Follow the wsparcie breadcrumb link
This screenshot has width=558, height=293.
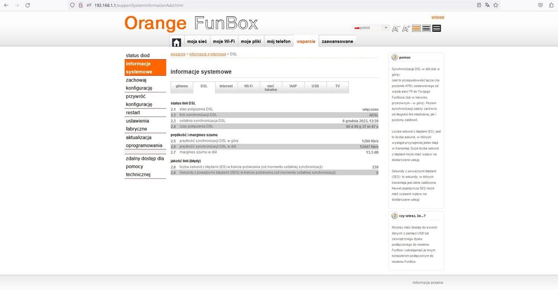click(x=178, y=54)
